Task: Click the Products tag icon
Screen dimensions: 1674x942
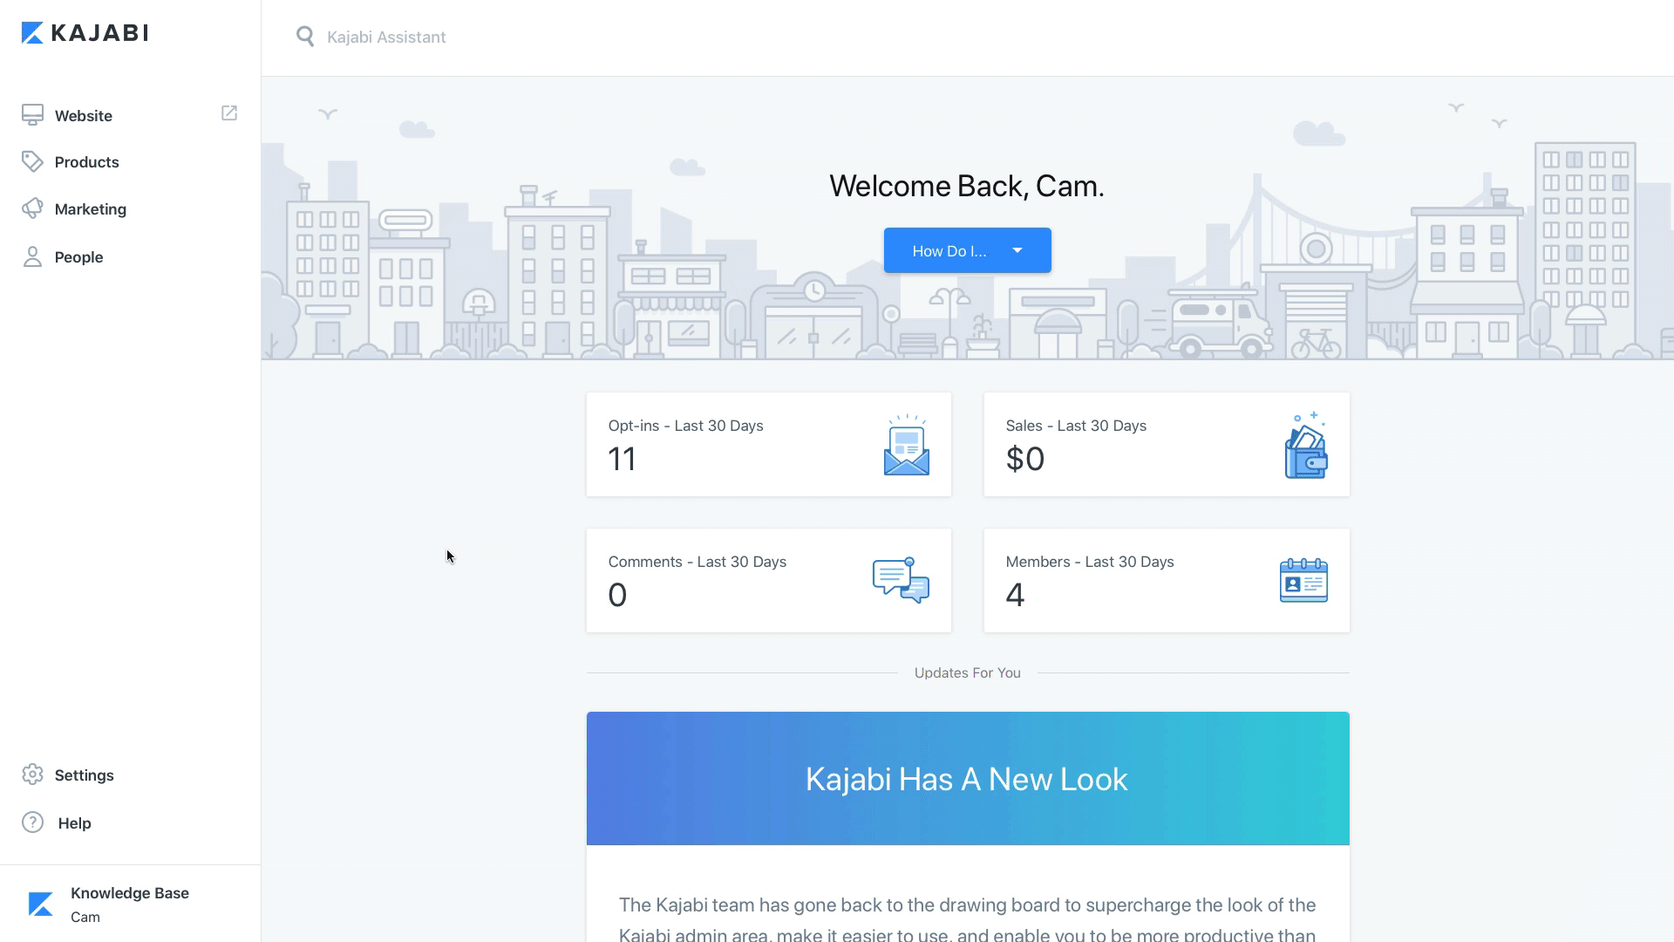Action: (32, 161)
